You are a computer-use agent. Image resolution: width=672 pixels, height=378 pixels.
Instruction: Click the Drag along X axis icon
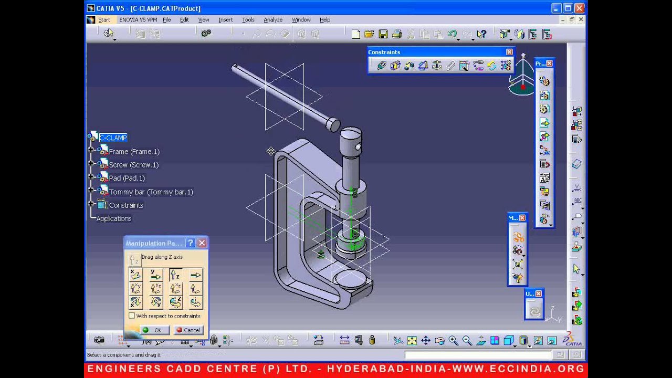135,275
